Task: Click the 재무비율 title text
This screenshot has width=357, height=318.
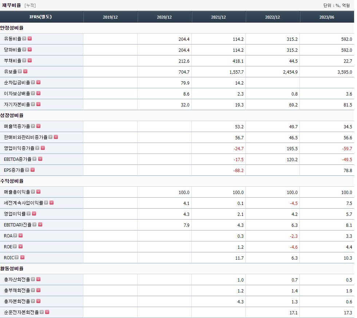Action: pos(11,5)
